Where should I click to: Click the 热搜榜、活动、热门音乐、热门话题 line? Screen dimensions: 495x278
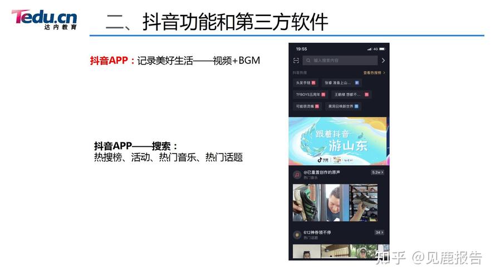[x=168, y=157]
